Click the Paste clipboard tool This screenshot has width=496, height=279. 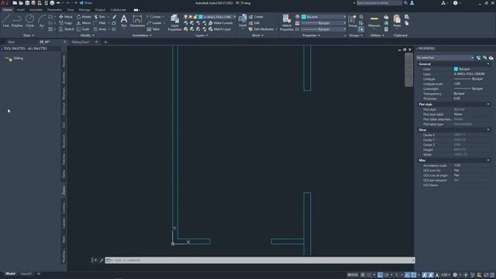(x=397, y=21)
